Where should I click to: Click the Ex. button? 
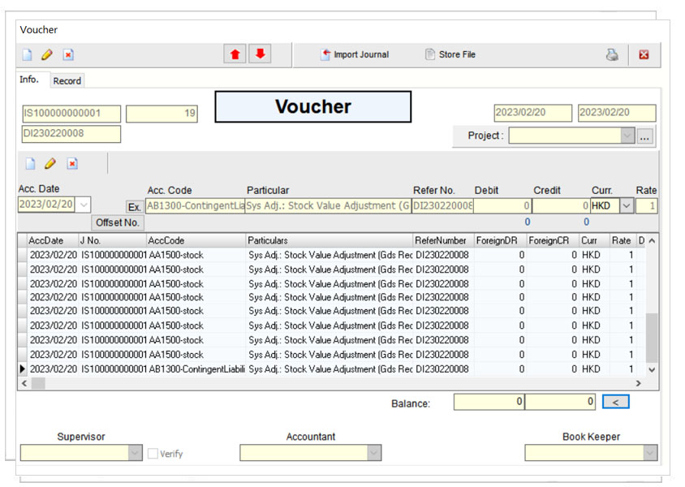click(x=135, y=207)
